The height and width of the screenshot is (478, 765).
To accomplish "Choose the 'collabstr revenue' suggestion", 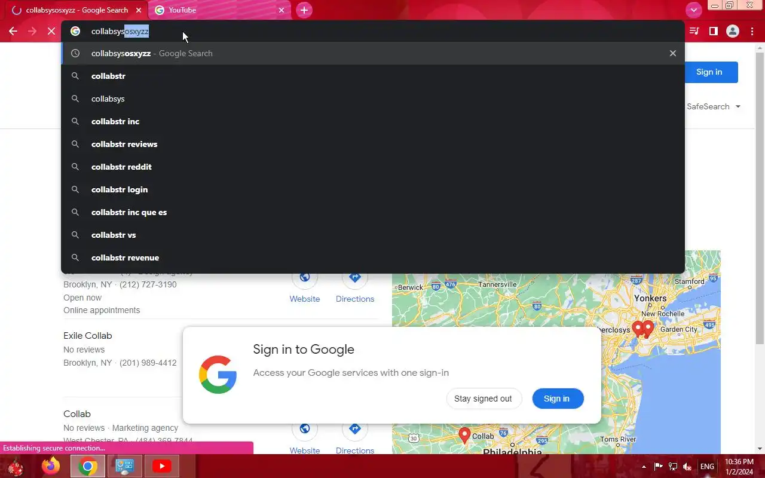I will pyautogui.click(x=373, y=258).
